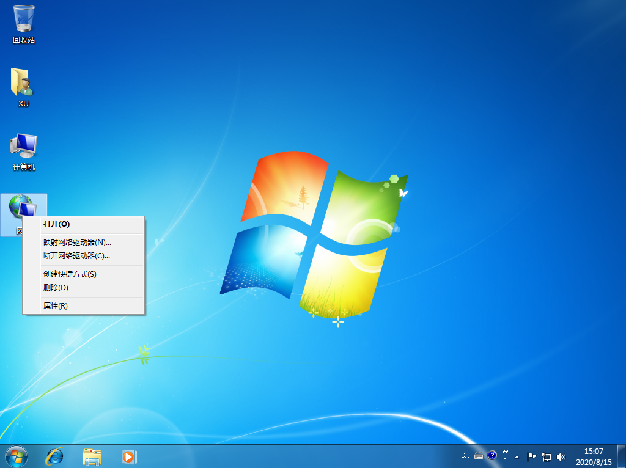Viewport: 626px width, 468px height.
Task: Open the Help question-mark tray icon
Action: click(492, 455)
